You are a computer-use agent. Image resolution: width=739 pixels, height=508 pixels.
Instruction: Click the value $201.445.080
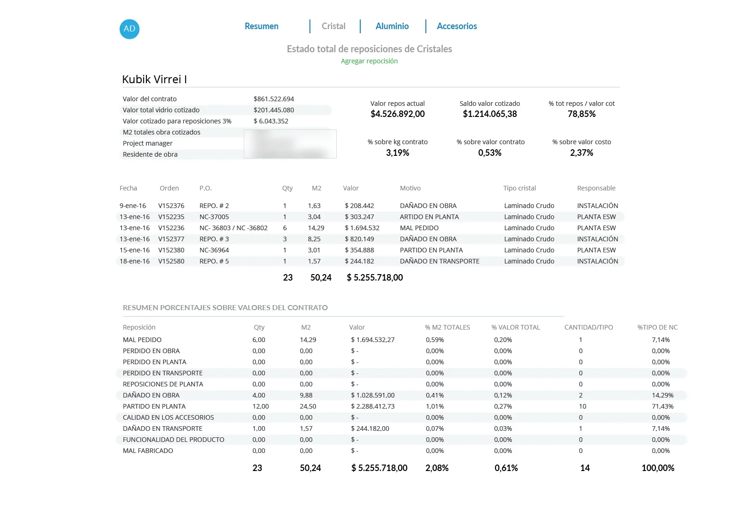point(274,110)
